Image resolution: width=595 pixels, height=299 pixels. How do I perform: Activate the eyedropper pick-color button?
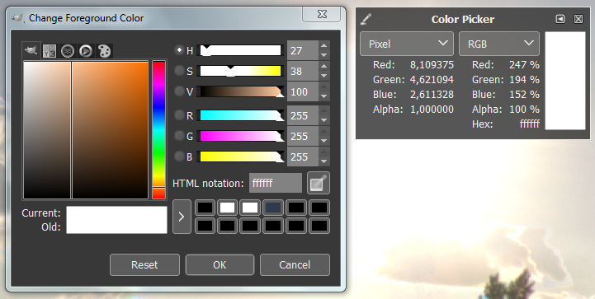click(x=319, y=183)
